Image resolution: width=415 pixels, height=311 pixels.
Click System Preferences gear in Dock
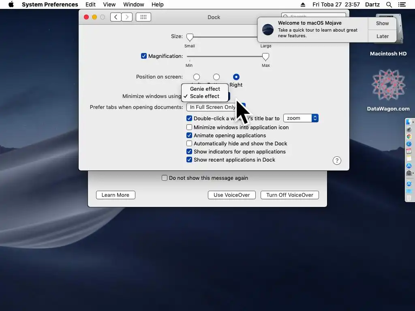pyautogui.click(x=409, y=173)
